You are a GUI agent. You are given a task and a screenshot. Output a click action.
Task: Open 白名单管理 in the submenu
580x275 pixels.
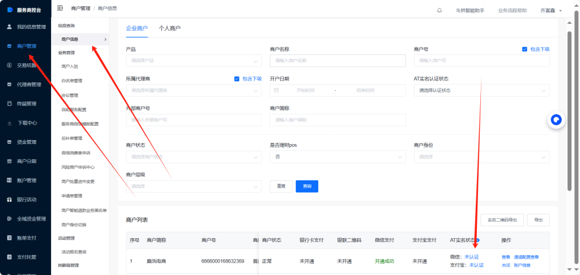(72, 81)
